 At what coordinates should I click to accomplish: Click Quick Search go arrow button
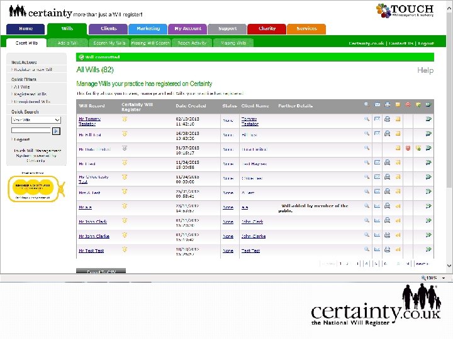click(57, 131)
